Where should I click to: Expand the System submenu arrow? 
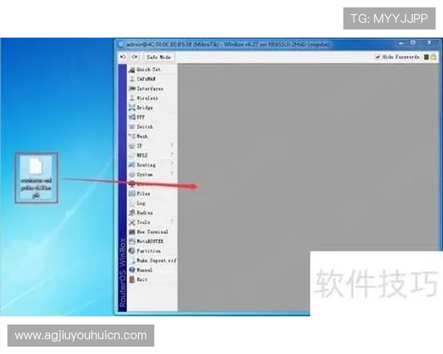tap(172, 173)
